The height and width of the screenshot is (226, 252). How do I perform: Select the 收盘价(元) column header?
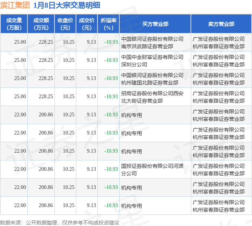pos(65,24)
